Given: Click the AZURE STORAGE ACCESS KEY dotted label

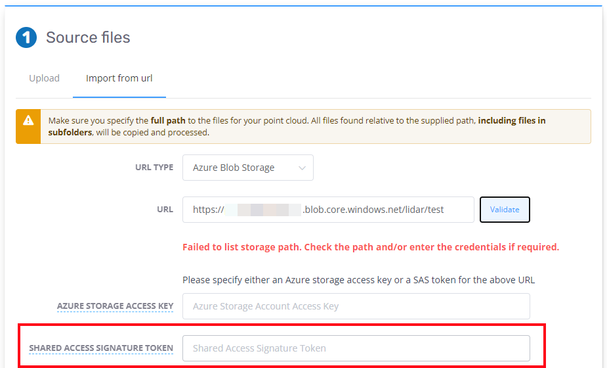Looking at the screenshot, I should pyautogui.click(x=115, y=306).
